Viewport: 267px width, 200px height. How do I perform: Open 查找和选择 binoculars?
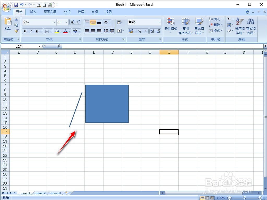coord(251,26)
